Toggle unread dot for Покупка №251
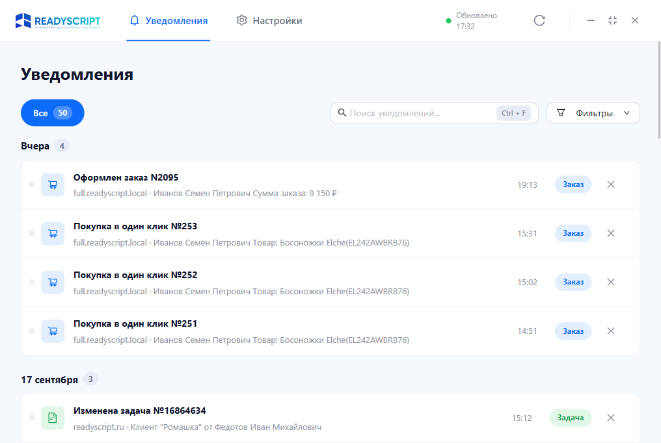 [x=32, y=331]
